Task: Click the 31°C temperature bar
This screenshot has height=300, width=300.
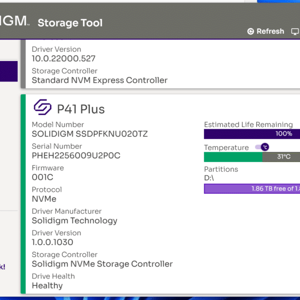Action: pyautogui.click(x=252, y=157)
